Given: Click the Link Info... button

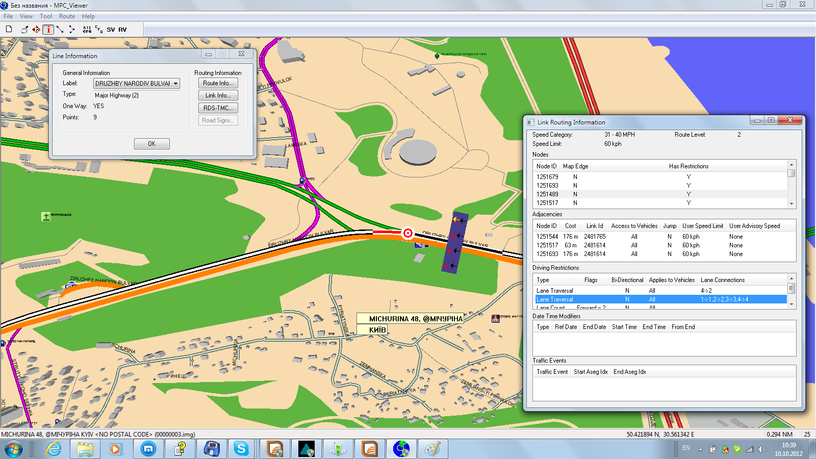Looking at the screenshot, I should pos(218,95).
